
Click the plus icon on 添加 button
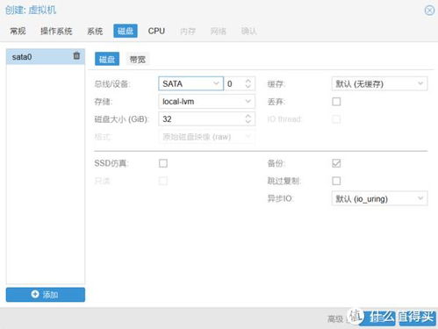(35, 294)
